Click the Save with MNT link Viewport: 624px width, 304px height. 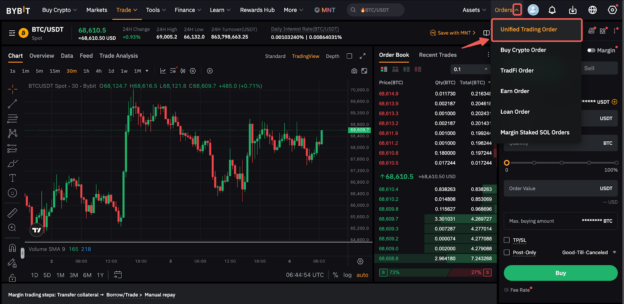(x=453, y=33)
